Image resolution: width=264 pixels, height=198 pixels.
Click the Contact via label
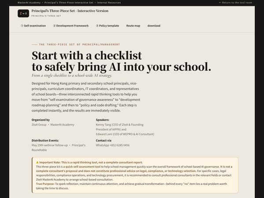(103, 140)
